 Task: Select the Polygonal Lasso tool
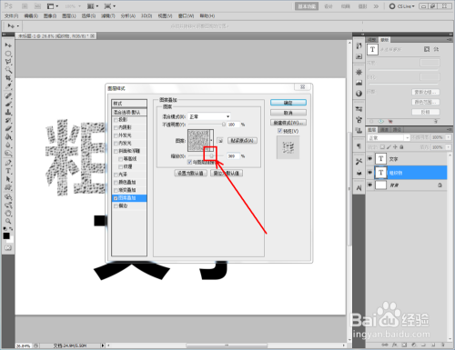8,62
